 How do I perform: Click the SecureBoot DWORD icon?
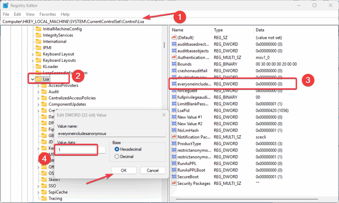click(174, 177)
